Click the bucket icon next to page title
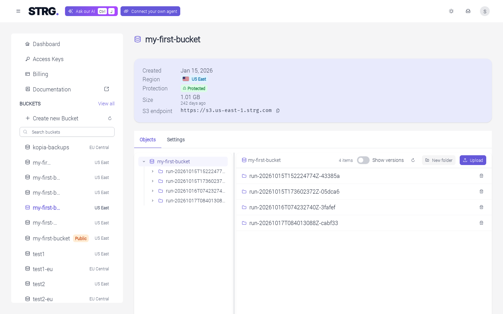 (x=138, y=39)
